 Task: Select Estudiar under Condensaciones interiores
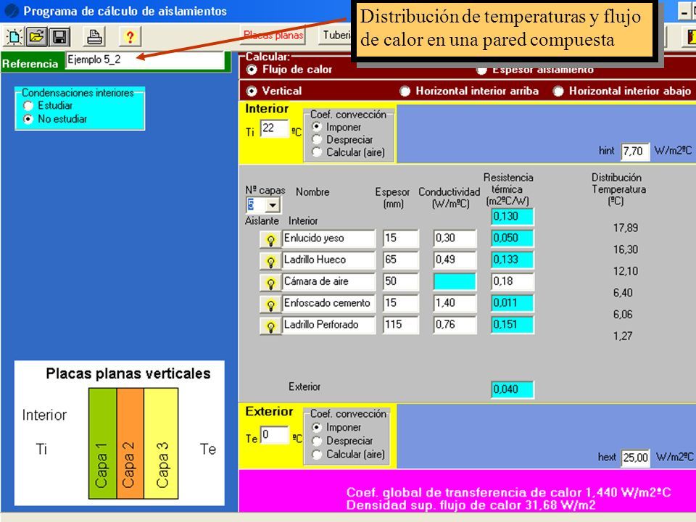tap(28, 106)
